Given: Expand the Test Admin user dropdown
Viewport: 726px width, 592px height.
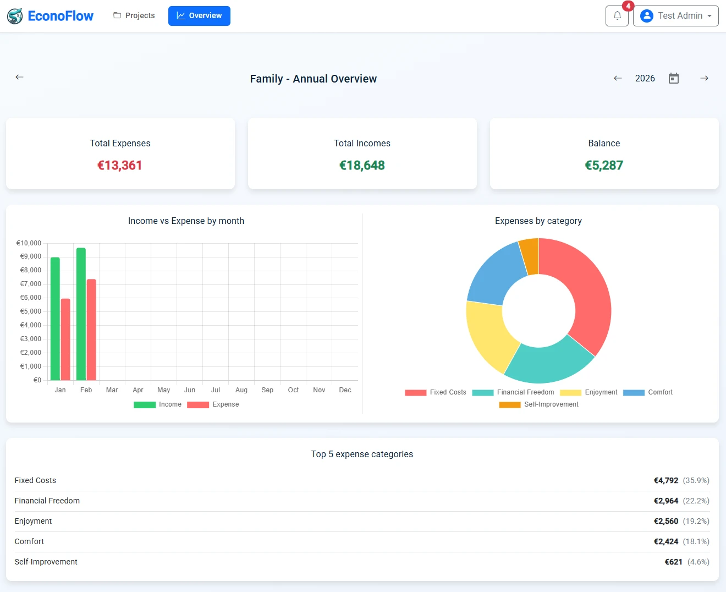Looking at the screenshot, I should (x=676, y=16).
